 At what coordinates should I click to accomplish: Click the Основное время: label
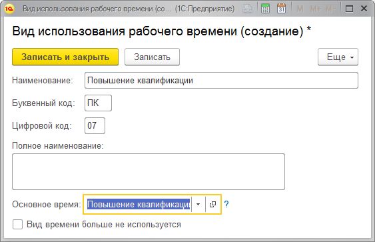click(x=47, y=205)
